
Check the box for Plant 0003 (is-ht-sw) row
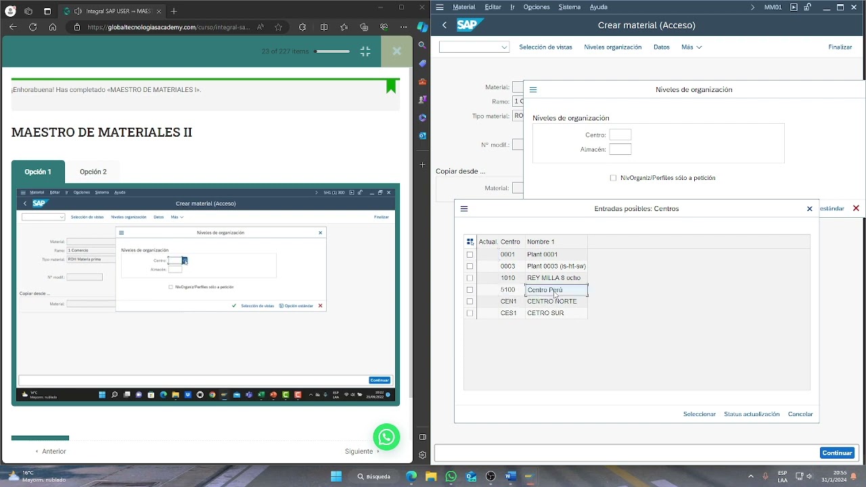470,266
